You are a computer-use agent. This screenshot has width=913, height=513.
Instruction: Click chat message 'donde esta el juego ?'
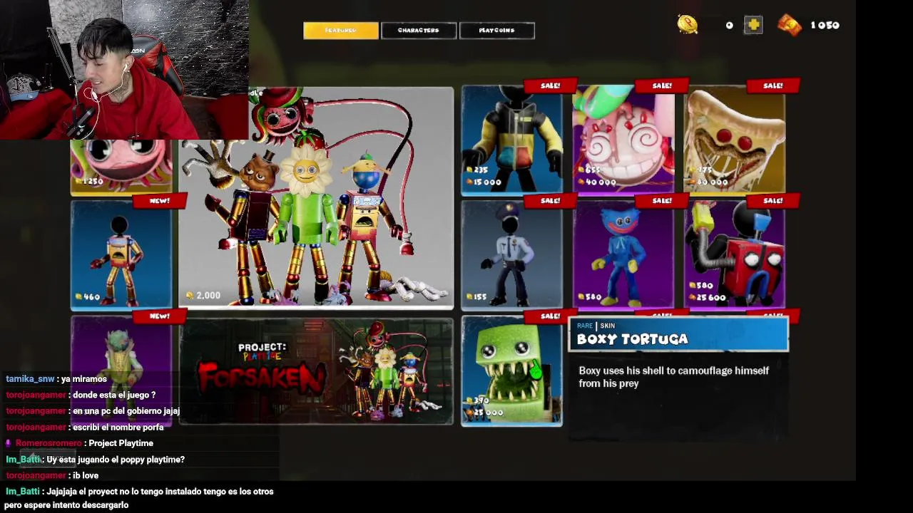click(114, 395)
